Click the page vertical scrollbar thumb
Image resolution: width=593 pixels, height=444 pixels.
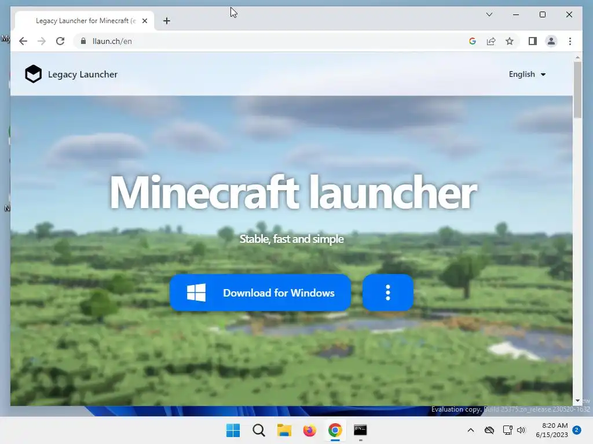click(x=577, y=90)
